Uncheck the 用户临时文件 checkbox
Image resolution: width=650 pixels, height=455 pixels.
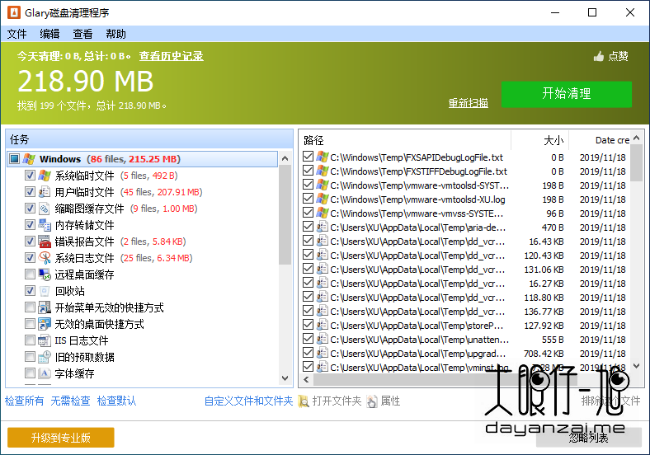pos(30,192)
